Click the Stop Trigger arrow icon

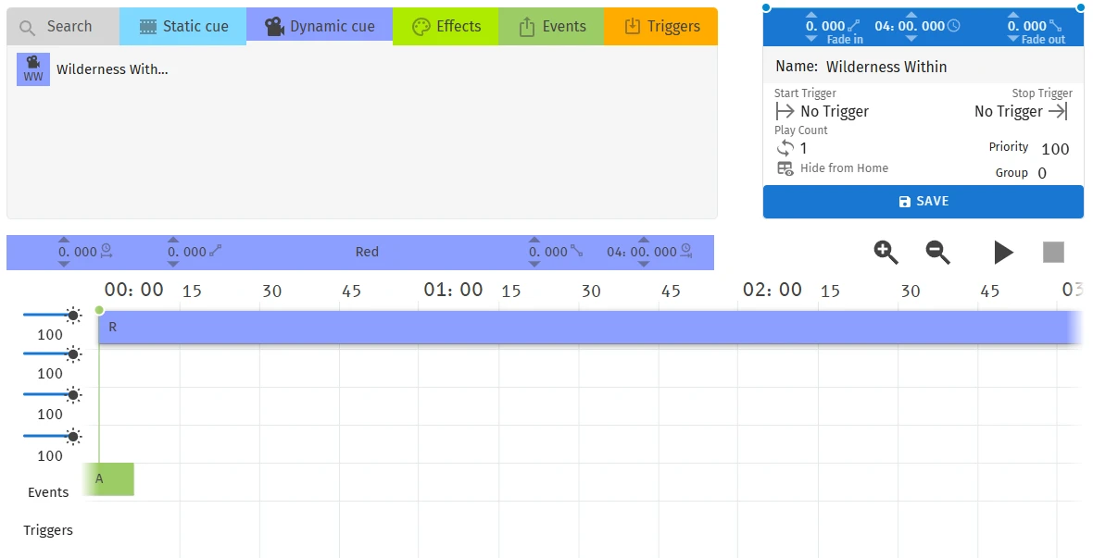pyautogui.click(x=1058, y=111)
